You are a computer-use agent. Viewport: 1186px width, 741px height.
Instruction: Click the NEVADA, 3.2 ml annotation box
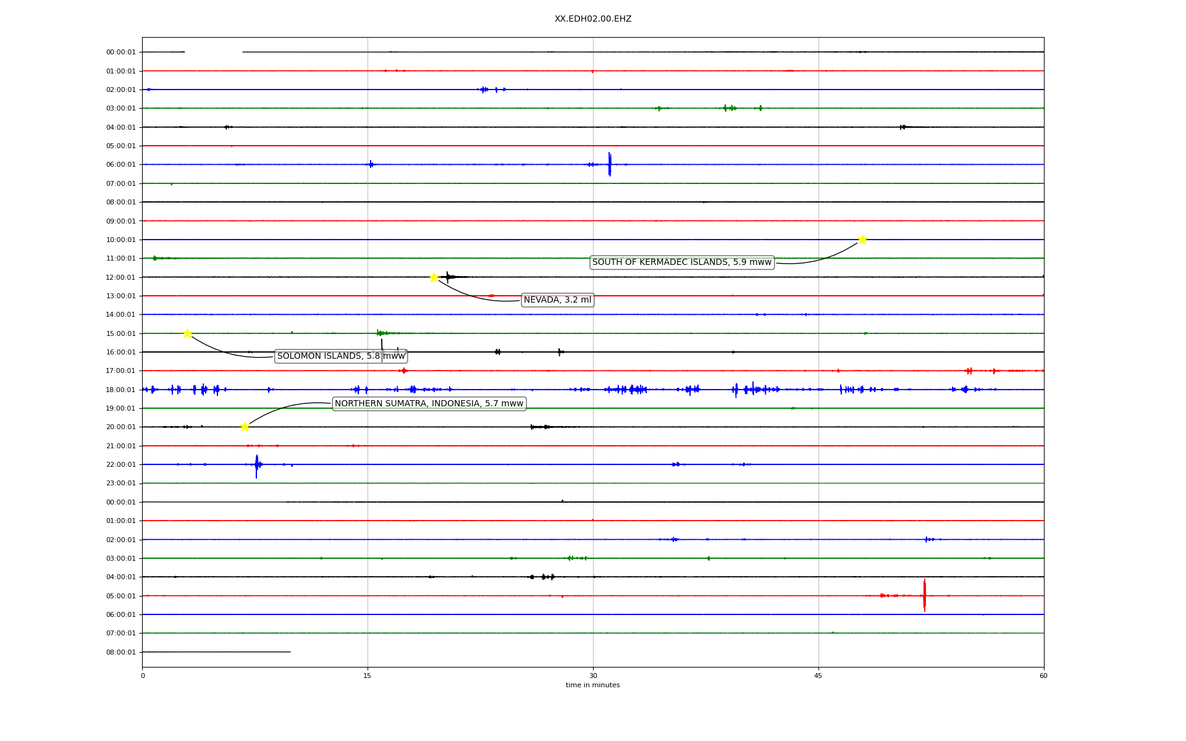pos(557,300)
